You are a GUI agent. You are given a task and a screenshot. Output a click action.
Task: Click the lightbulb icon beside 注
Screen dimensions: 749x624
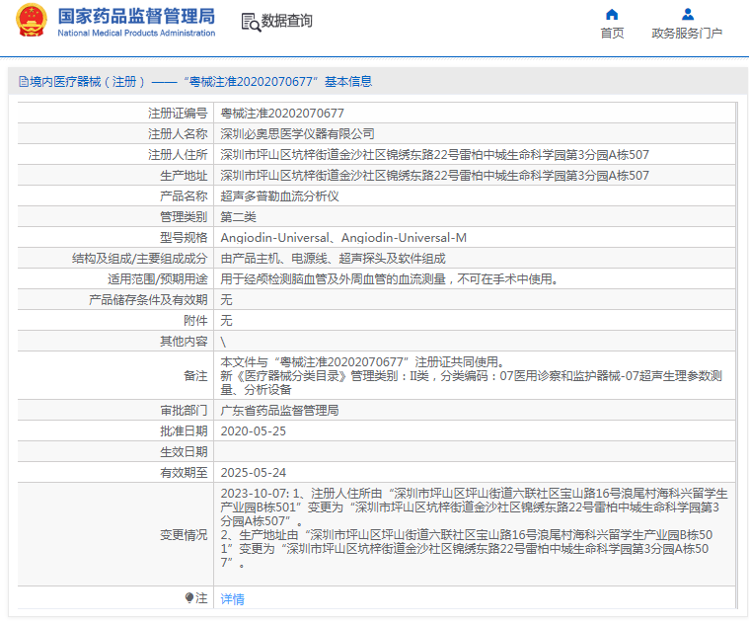tap(189, 597)
